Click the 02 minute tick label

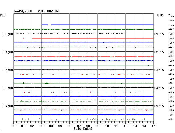(x=32, y=126)
